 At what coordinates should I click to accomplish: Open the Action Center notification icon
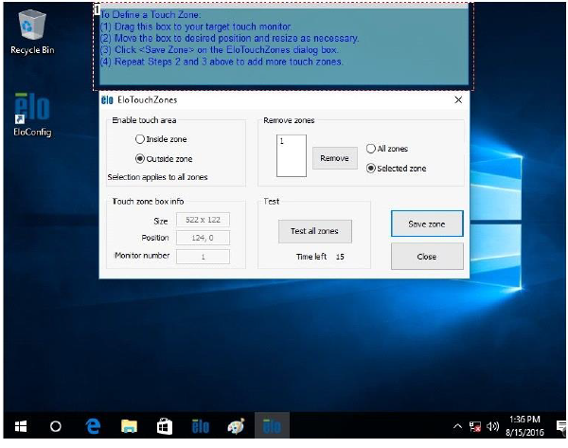pos(561,426)
